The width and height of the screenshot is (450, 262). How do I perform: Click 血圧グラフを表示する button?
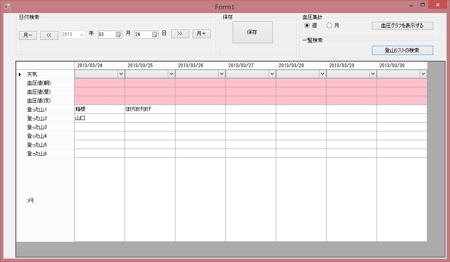point(403,26)
